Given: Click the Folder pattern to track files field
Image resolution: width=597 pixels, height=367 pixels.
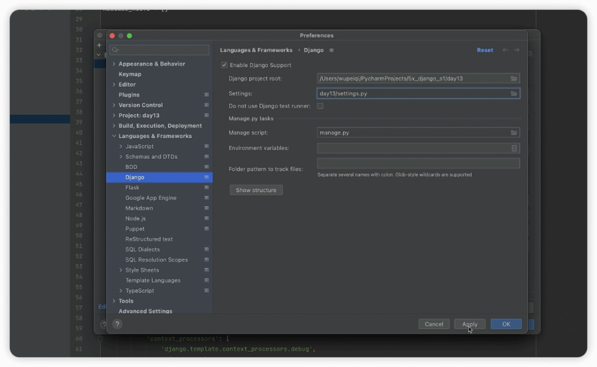Looking at the screenshot, I should click(418, 163).
